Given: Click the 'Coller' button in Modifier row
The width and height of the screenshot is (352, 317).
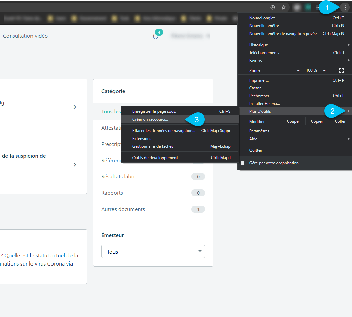Looking at the screenshot, I should tap(340, 121).
